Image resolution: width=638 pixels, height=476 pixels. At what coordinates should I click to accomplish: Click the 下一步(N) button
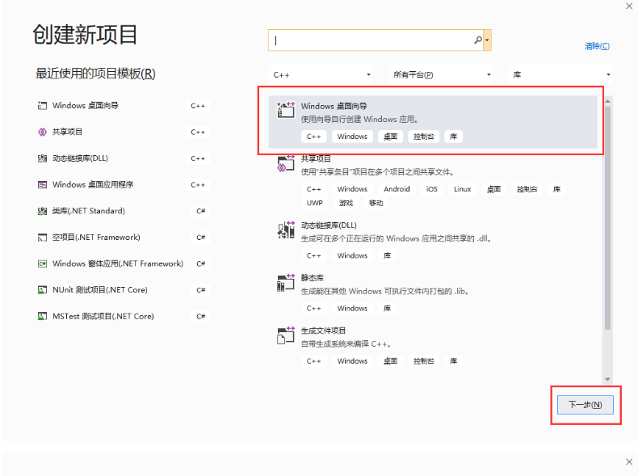coord(586,405)
